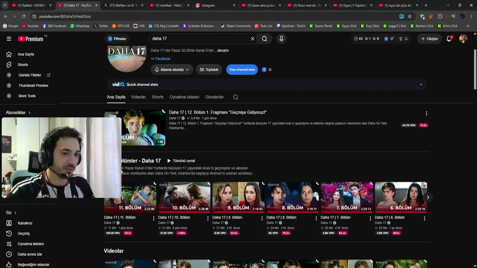The width and height of the screenshot is (477, 268).
Task: Click the YouTube Premium logo
Action: [x=31, y=39]
